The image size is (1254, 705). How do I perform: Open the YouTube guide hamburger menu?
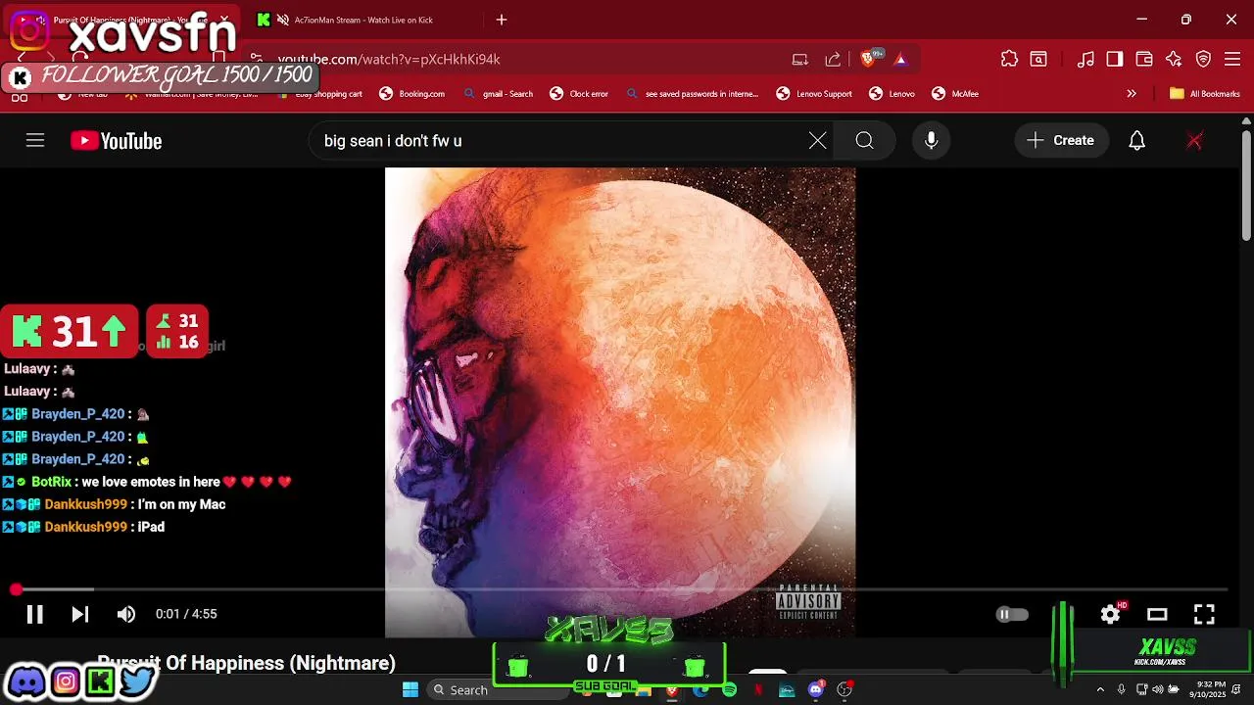click(x=35, y=141)
